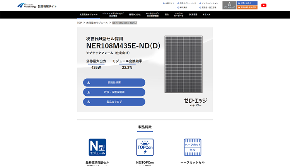Image resolution: width=290 pixels, height=166 pixels.
Task: Click NER108M435E-ND(D) breadcrumb item
Action: (125, 23)
